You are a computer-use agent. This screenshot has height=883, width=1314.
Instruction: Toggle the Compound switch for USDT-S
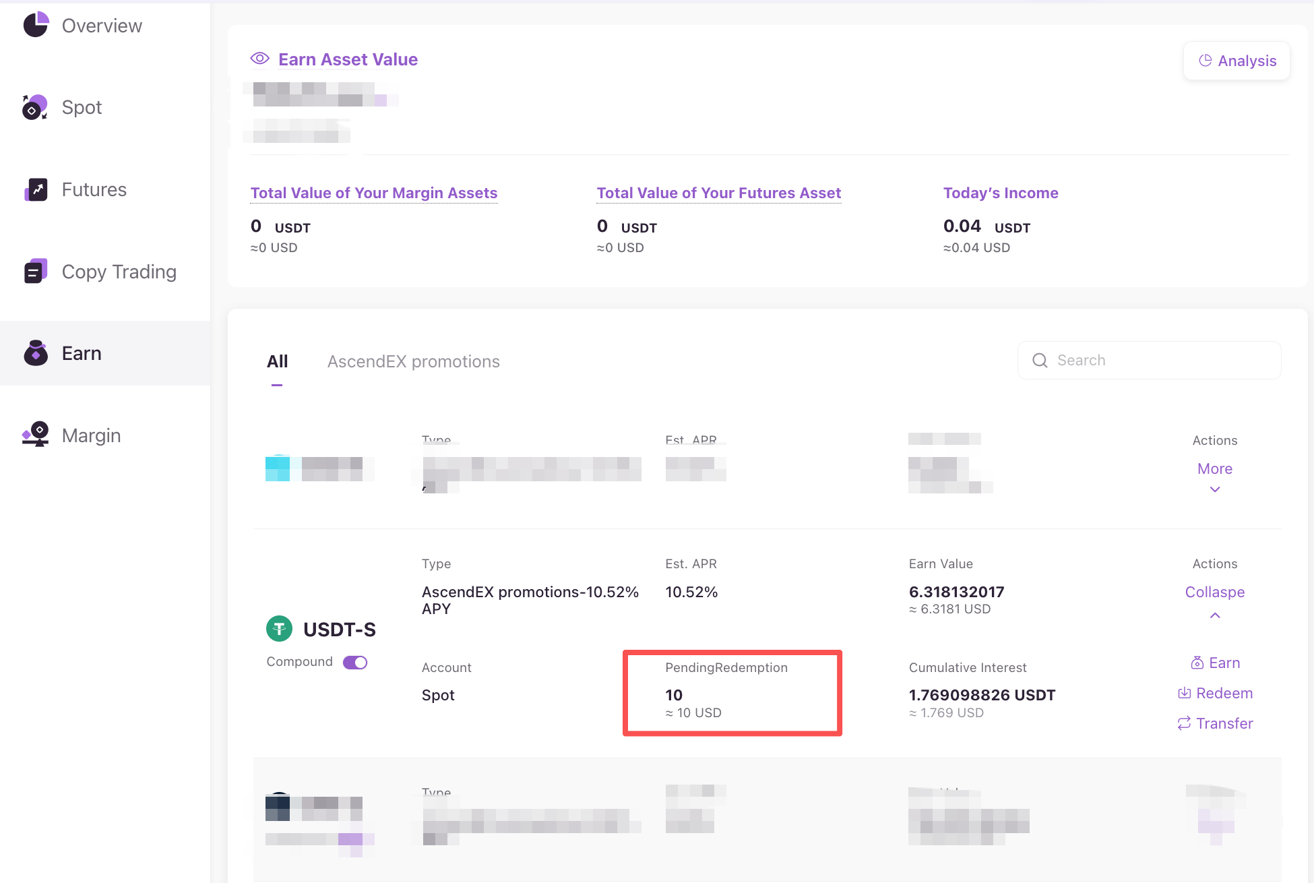point(355,663)
